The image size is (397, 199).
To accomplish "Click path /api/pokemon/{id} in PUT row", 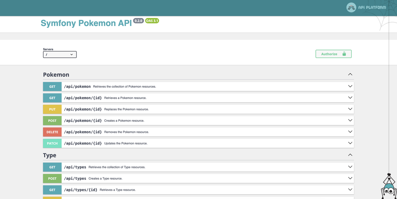I will (x=83, y=109).
